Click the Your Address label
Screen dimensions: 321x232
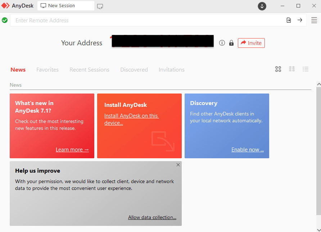tap(82, 43)
